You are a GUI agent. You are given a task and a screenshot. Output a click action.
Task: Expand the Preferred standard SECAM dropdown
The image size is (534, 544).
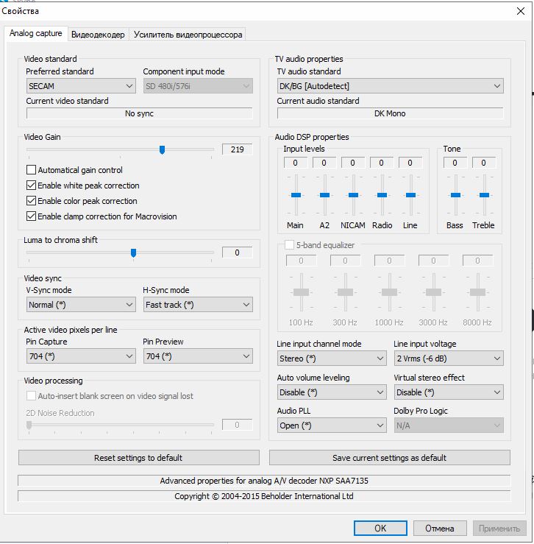(x=80, y=86)
